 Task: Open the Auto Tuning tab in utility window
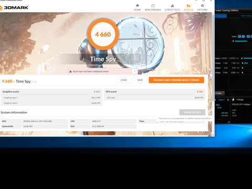246,16
